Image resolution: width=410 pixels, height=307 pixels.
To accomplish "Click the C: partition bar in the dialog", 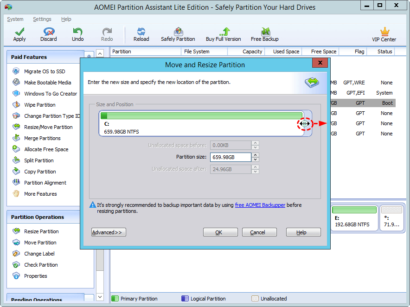I will tap(201, 123).
